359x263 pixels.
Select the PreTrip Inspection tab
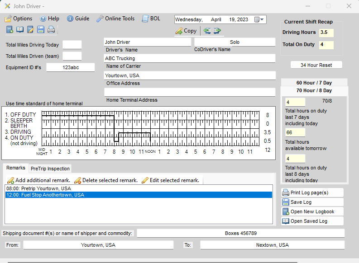pyautogui.click(x=50, y=169)
